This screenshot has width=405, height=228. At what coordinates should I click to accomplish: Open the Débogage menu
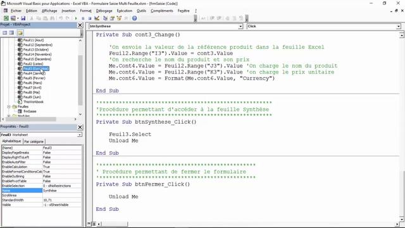click(104, 11)
